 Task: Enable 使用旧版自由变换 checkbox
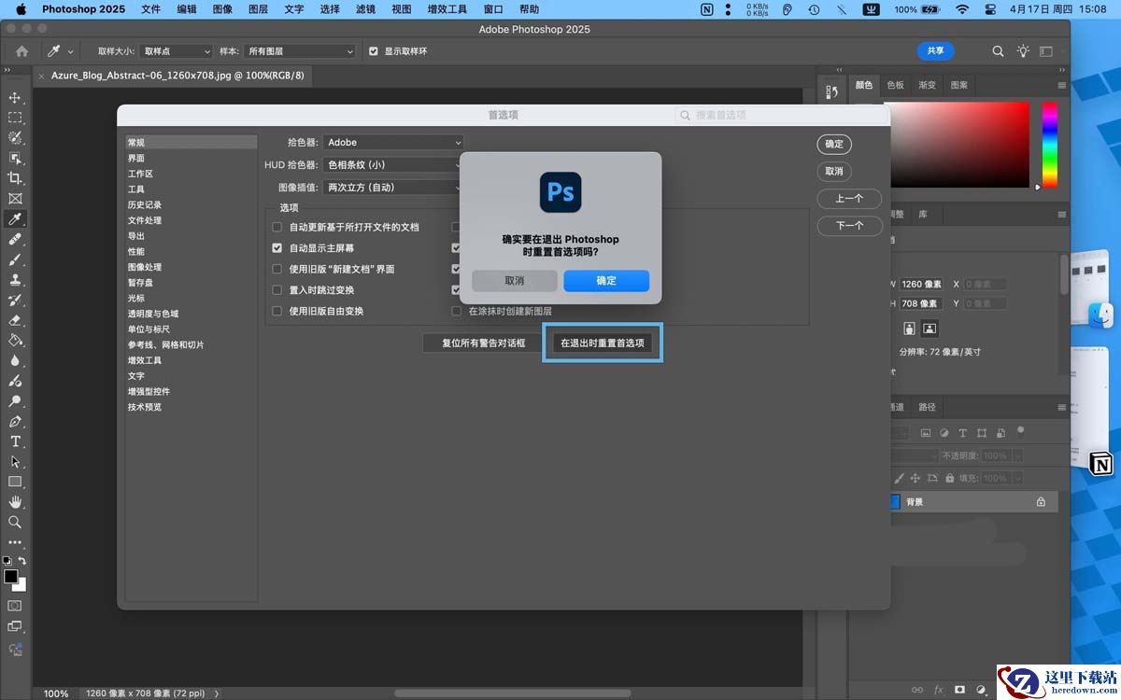pos(277,311)
